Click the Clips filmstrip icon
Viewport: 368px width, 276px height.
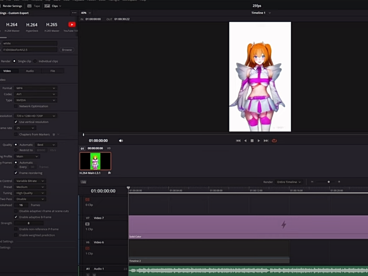point(47,6)
